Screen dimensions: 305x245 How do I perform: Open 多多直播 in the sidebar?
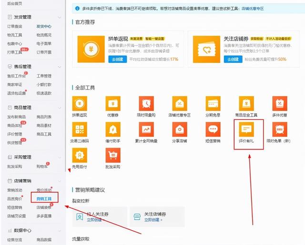[x=44, y=216]
